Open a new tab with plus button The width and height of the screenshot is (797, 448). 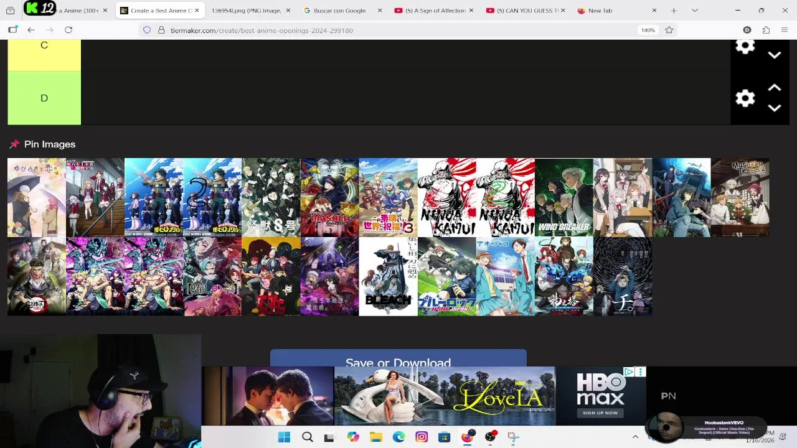[x=674, y=11]
